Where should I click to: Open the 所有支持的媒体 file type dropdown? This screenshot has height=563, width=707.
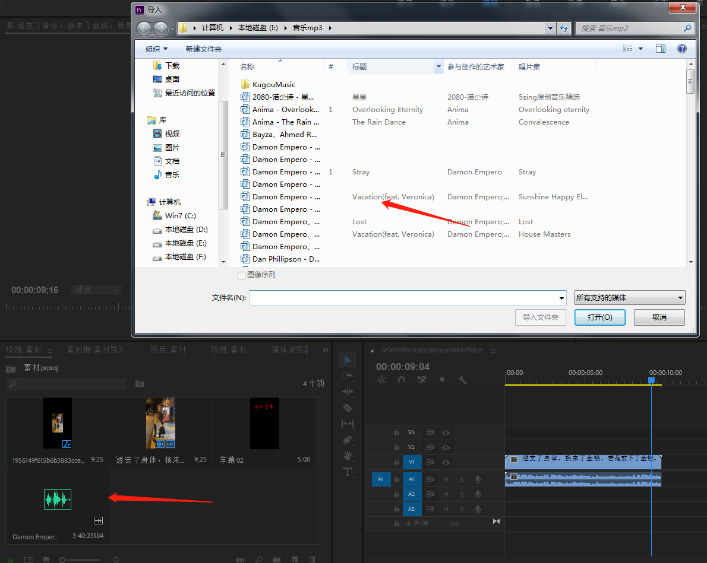(629, 298)
